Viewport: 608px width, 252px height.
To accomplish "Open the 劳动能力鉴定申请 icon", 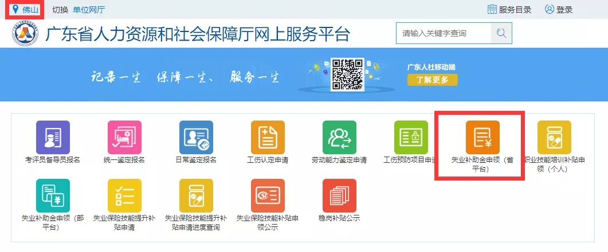I will (x=340, y=137).
